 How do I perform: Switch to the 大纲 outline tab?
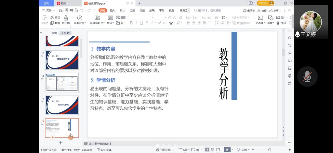pos(54,33)
